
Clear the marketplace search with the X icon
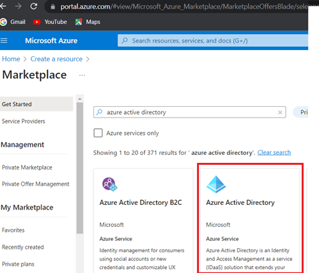(280, 112)
